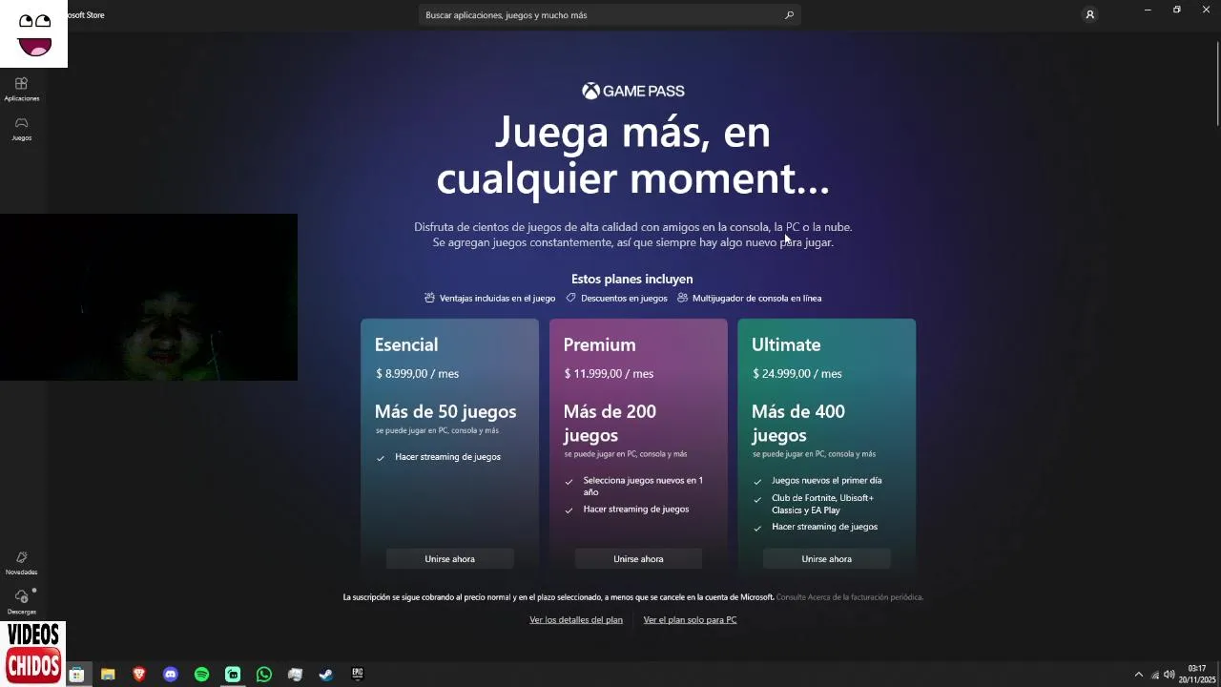
Task: Open Discord from the taskbar
Action: (x=171, y=675)
